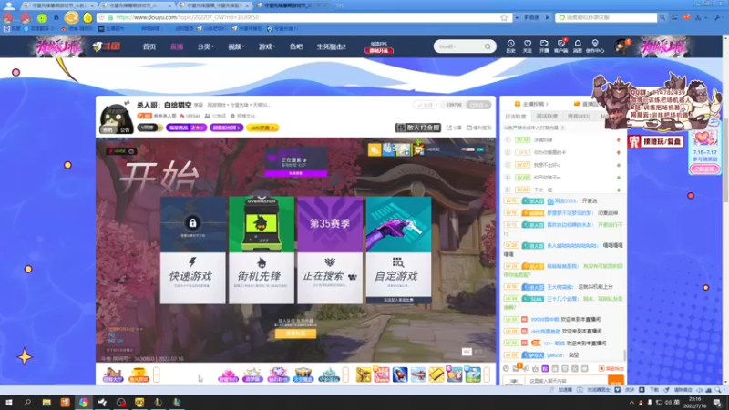Image resolution: width=729 pixels, height=410 pixels.
Task: Click the Douyu logo in header
Action: (107, 46)
